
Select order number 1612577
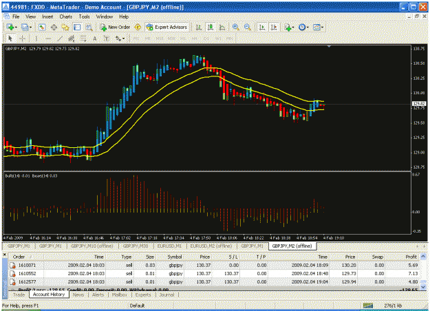tap(27, 281)
